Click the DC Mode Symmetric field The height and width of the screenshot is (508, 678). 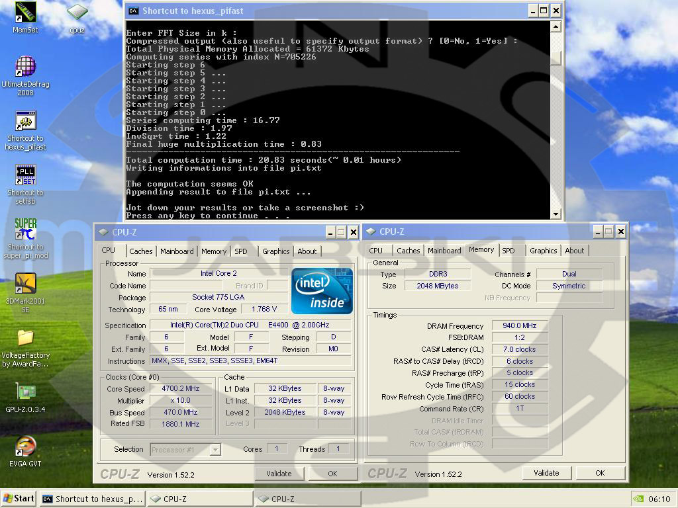pos(569,286)
